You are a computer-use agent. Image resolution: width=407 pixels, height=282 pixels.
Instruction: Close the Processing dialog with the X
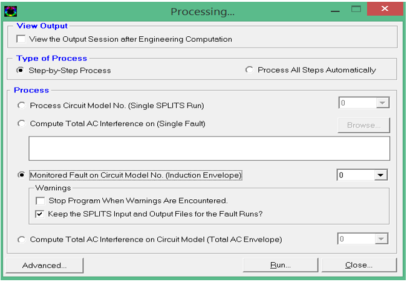pos(385,9)
